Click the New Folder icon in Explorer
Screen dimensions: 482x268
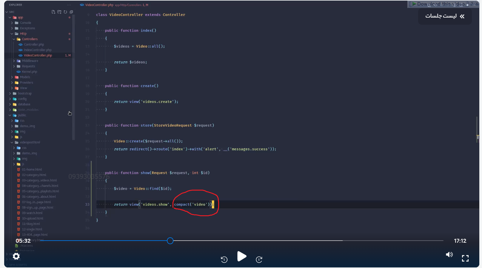[x=59, y=12]
